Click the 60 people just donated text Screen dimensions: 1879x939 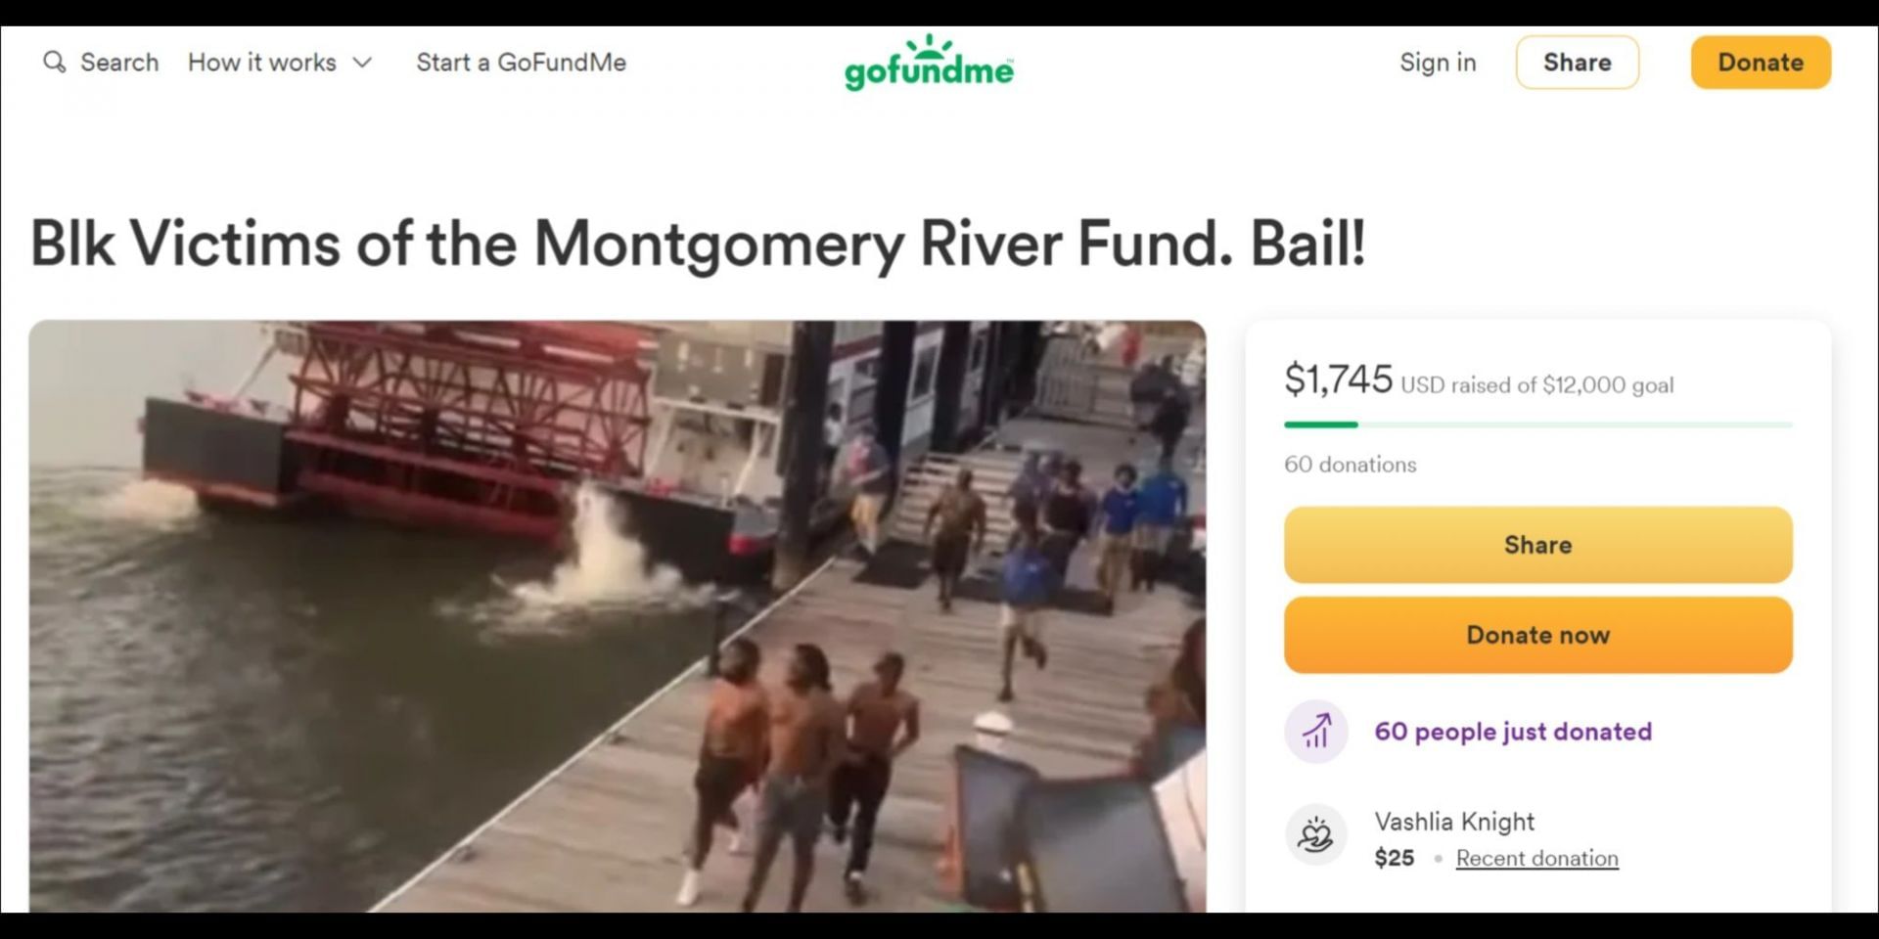pos(1513,732)
